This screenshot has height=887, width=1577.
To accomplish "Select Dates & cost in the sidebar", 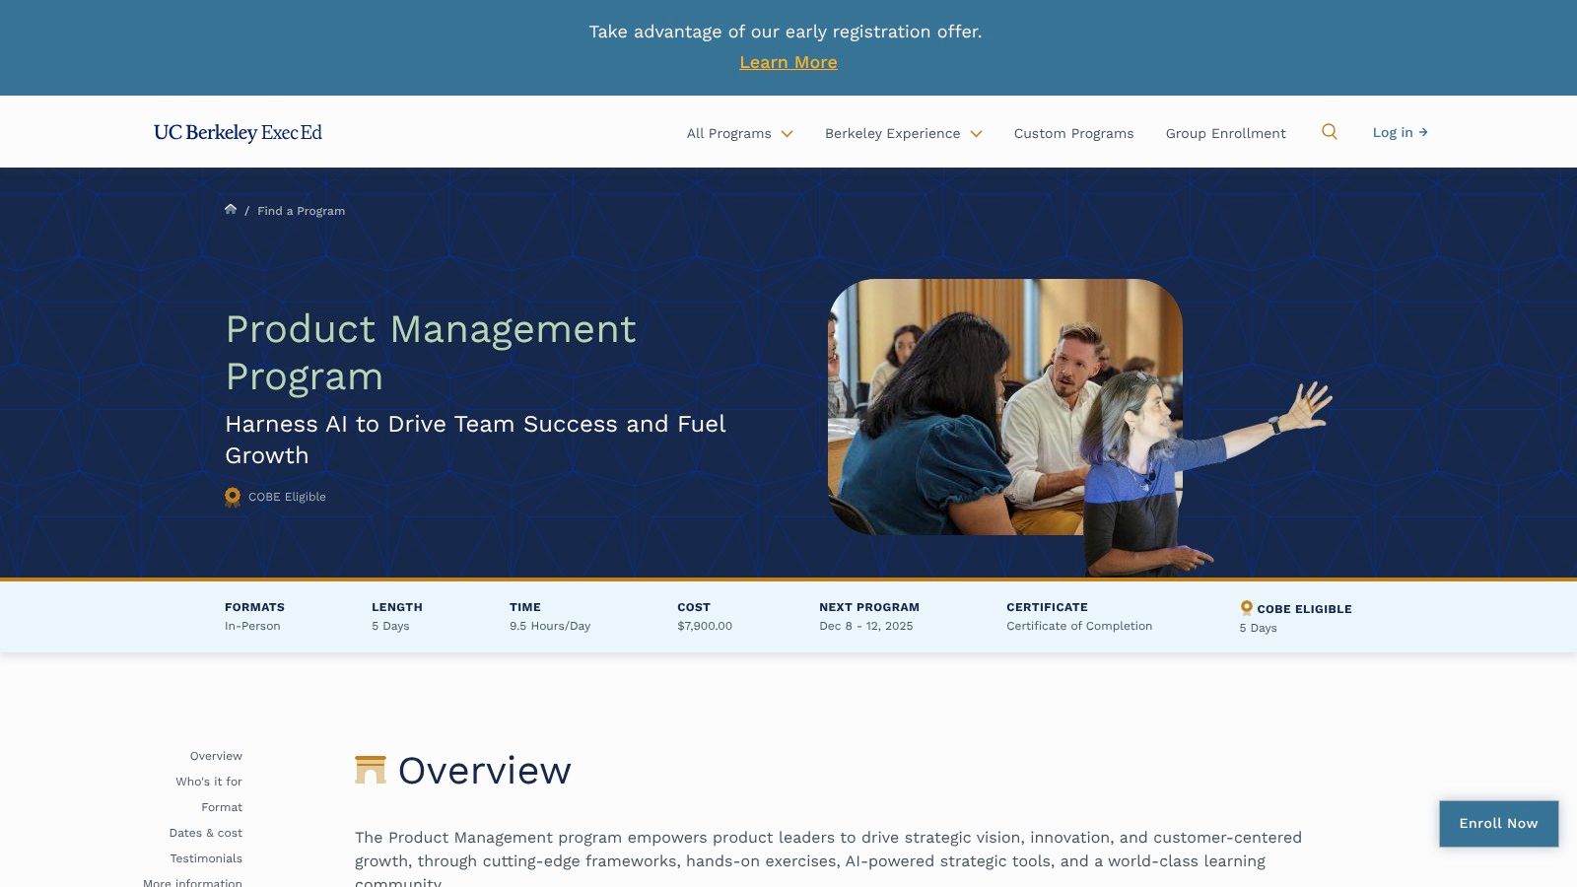I will click(205, 833).
